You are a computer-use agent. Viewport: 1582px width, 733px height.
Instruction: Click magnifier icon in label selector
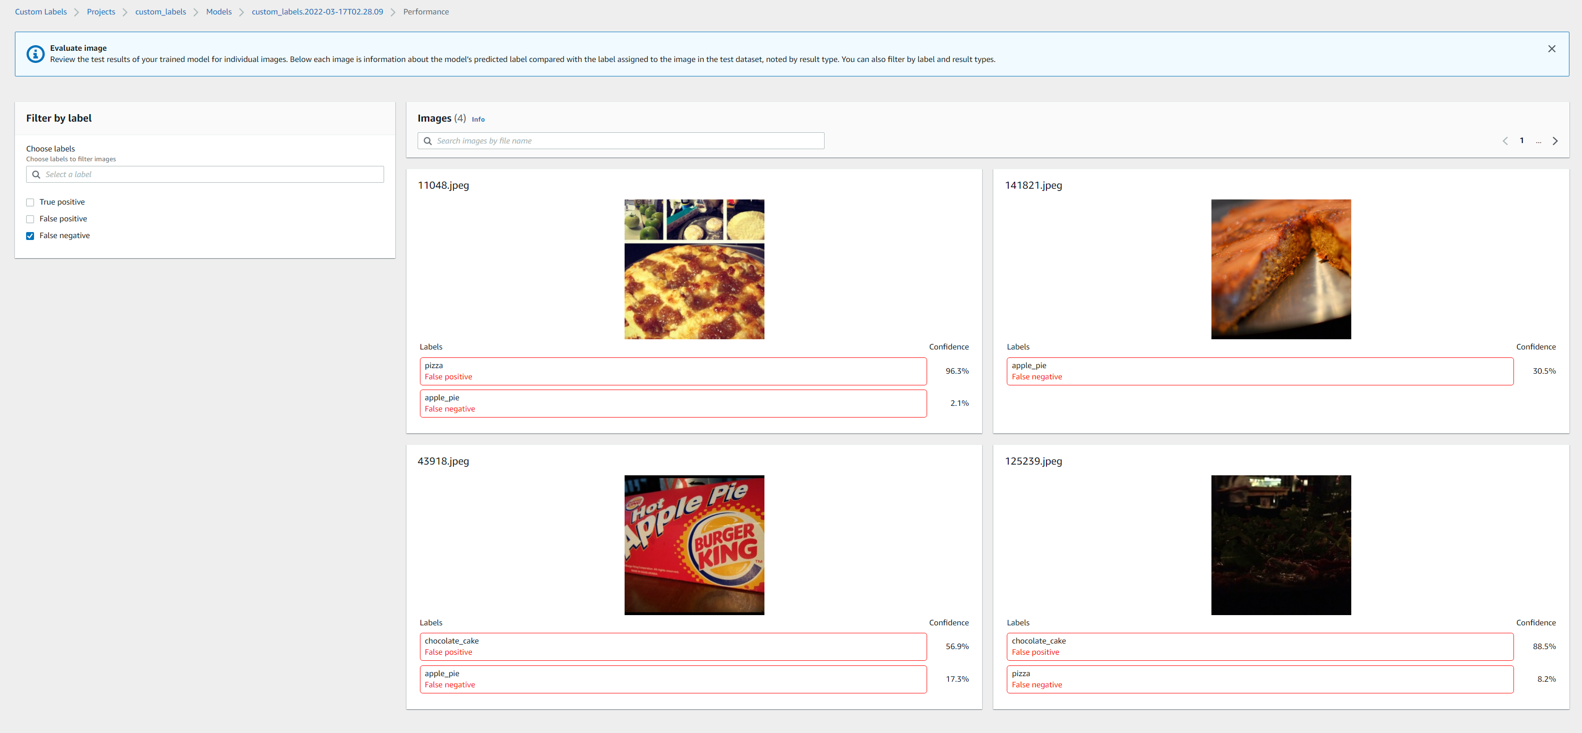coord(36,175)
